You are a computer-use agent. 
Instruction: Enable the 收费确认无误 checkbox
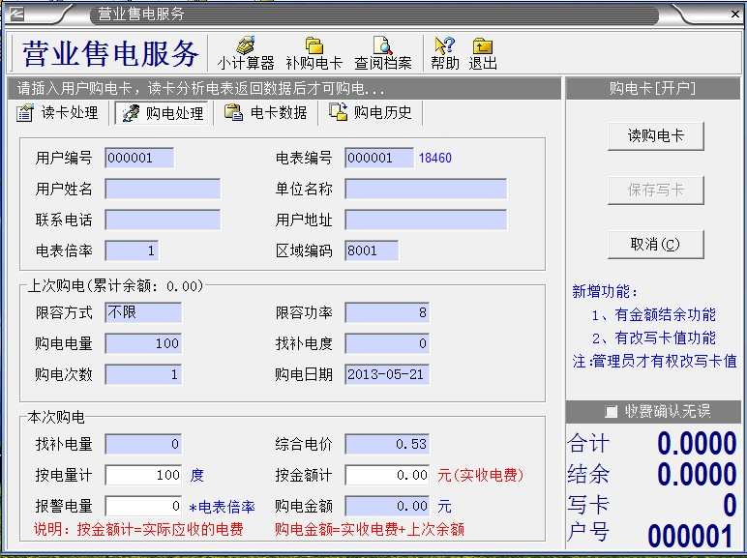611,412
